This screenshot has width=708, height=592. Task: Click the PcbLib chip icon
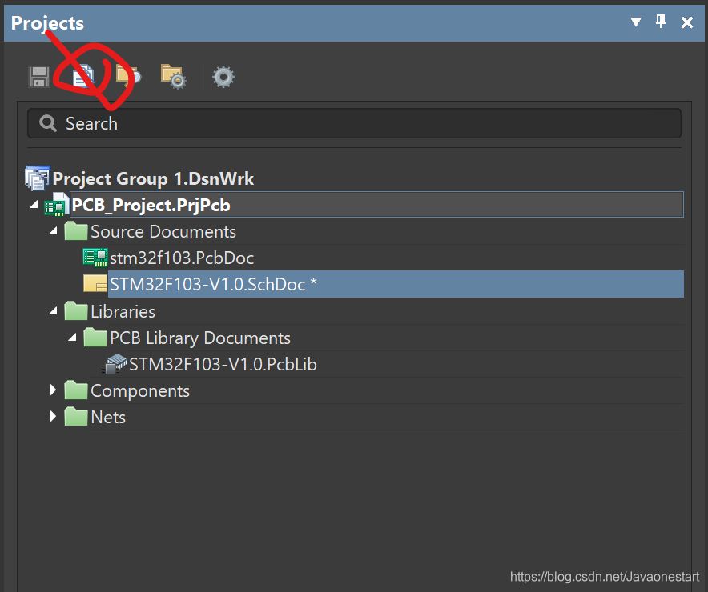click(115, 364)
